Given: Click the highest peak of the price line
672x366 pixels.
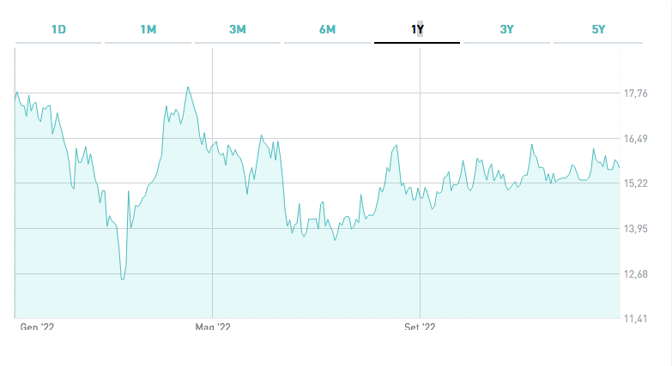Looking at the screenshot, I should pos(187,87).
